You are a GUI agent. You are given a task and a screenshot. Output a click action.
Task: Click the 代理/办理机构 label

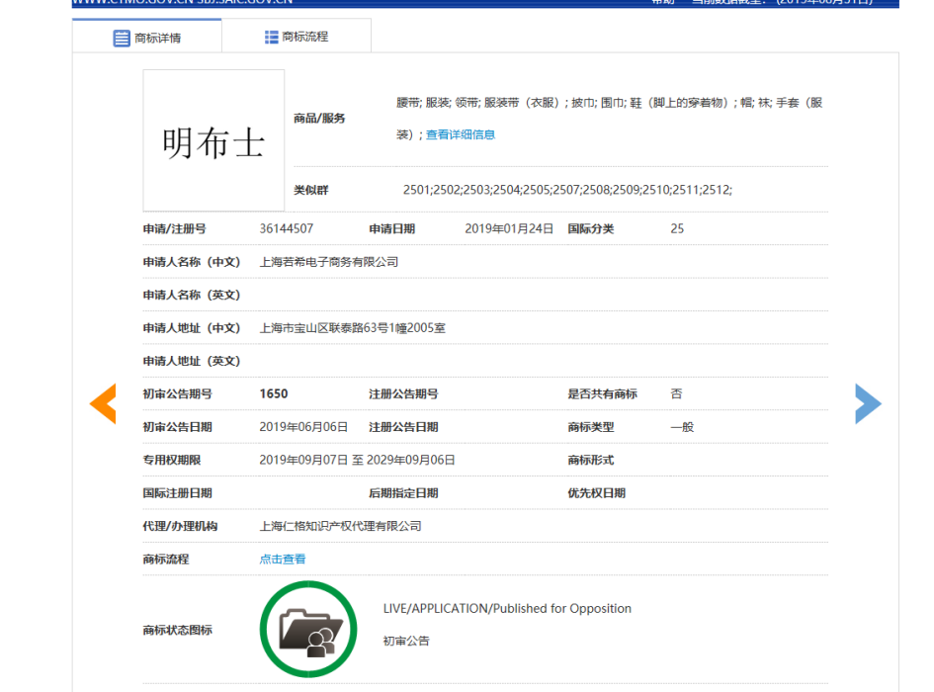pos(180,526)
